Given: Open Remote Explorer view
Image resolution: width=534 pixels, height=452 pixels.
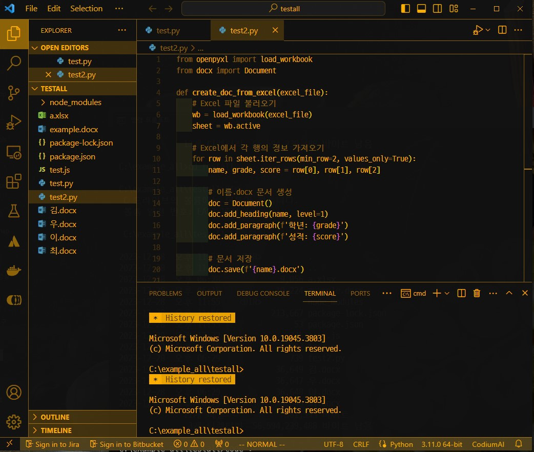Looking at the screenshot, I should (14, 152).
